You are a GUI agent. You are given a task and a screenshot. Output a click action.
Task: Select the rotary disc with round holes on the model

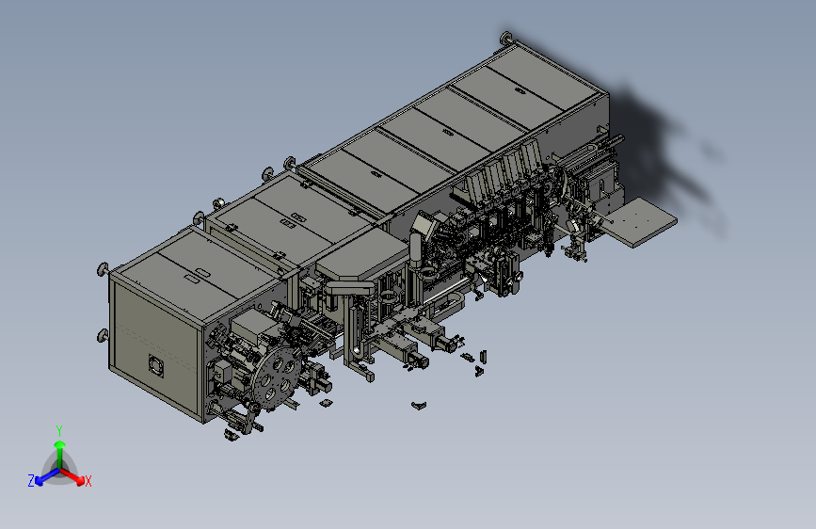277,379
